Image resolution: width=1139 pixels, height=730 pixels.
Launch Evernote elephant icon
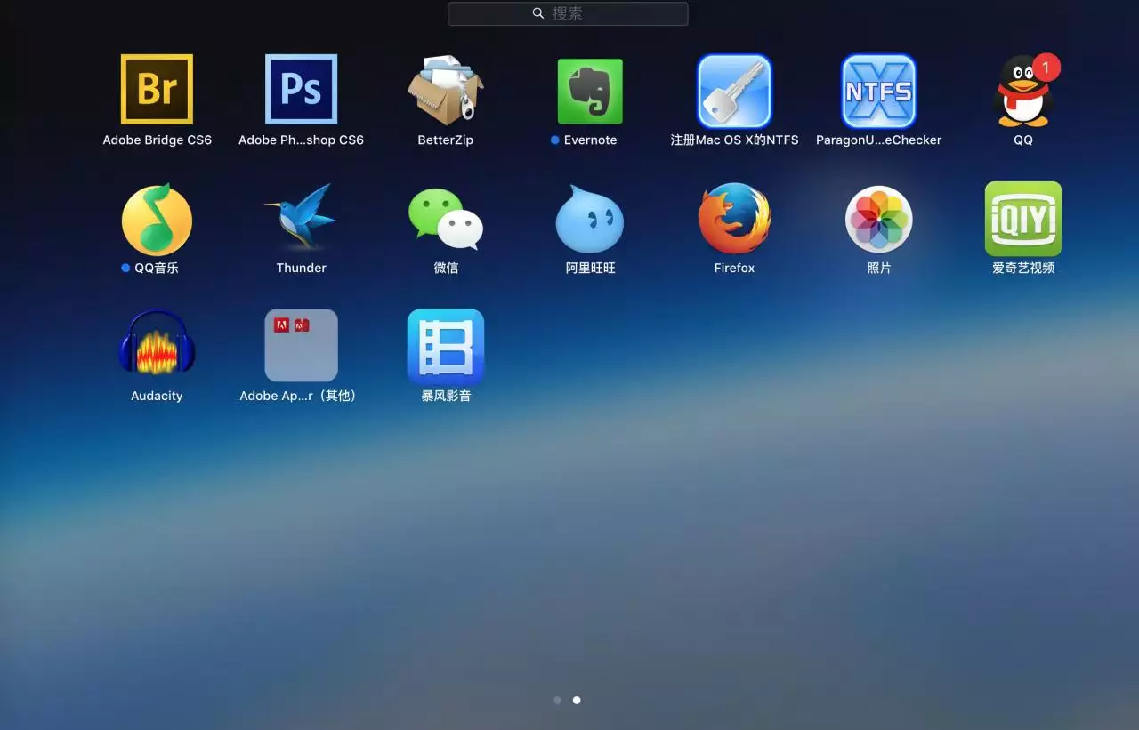[590, 91]
